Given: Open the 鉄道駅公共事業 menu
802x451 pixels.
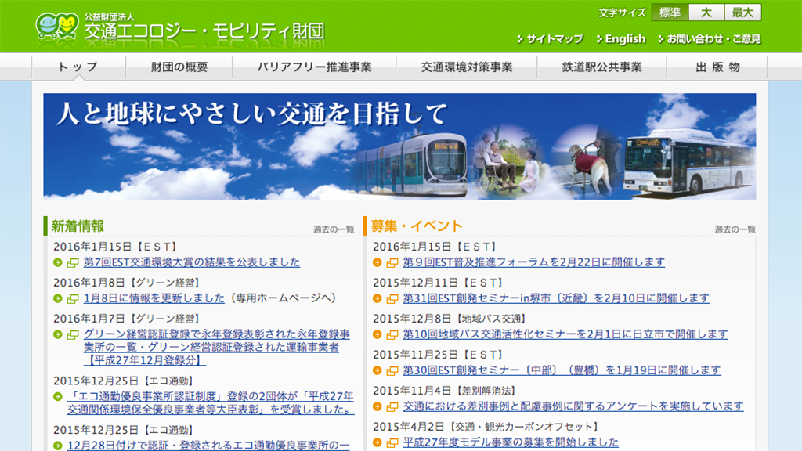Looking at the screenshot, I should coord(601,67).
